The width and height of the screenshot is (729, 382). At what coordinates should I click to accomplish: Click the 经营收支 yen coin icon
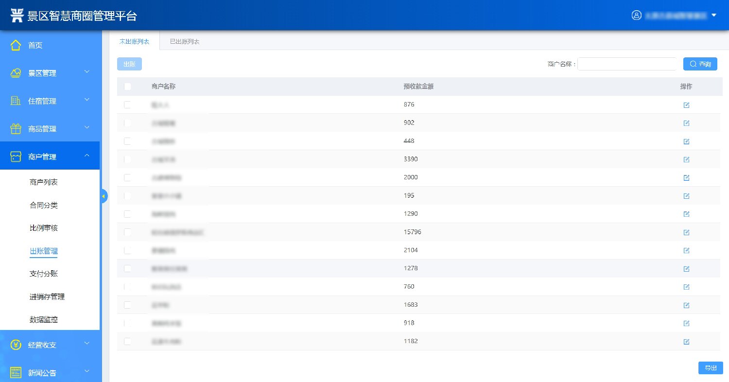[x=16, y=345]
